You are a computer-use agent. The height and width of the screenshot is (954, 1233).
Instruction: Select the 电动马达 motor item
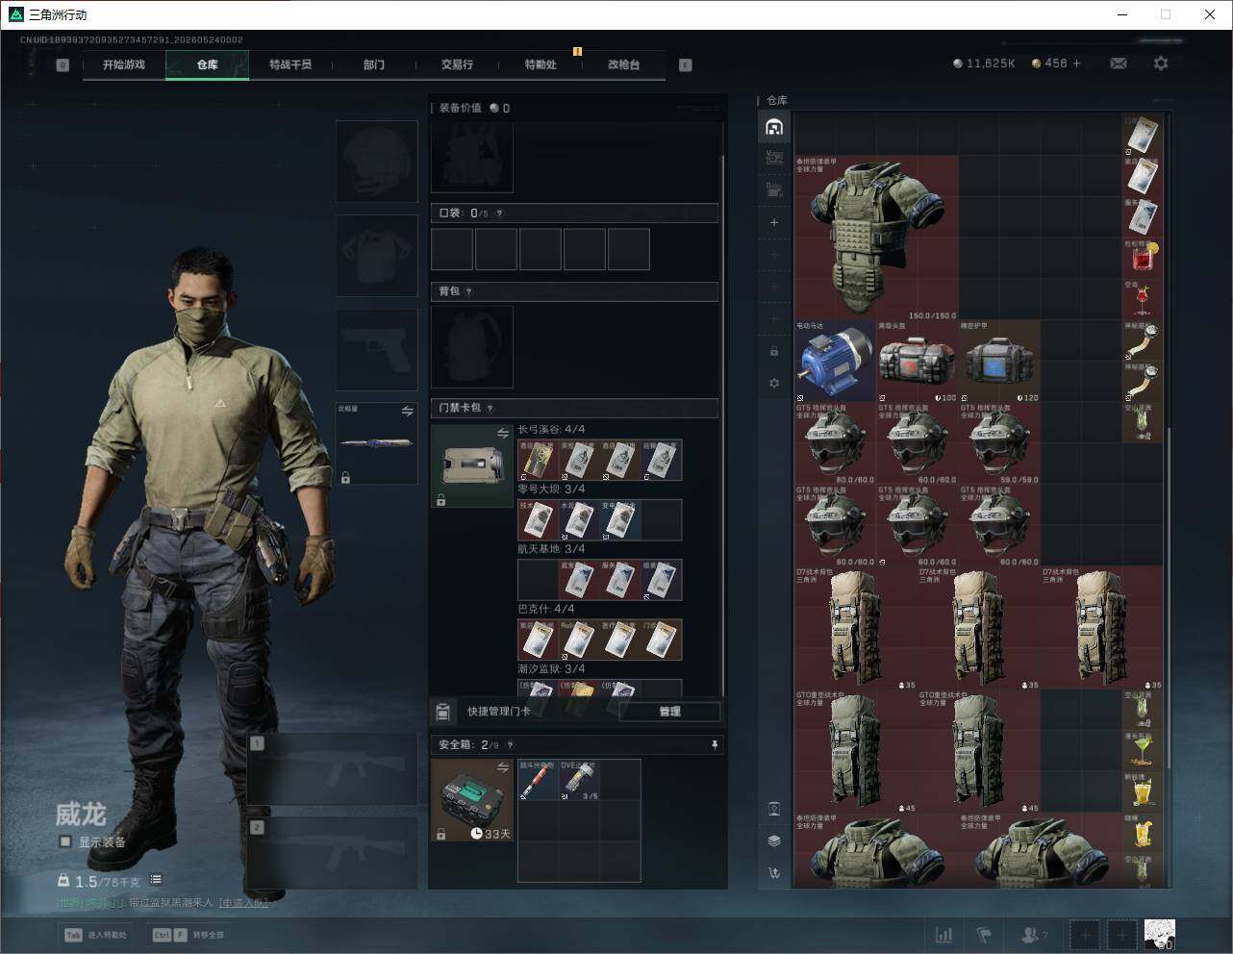click(x=835, y=361)
